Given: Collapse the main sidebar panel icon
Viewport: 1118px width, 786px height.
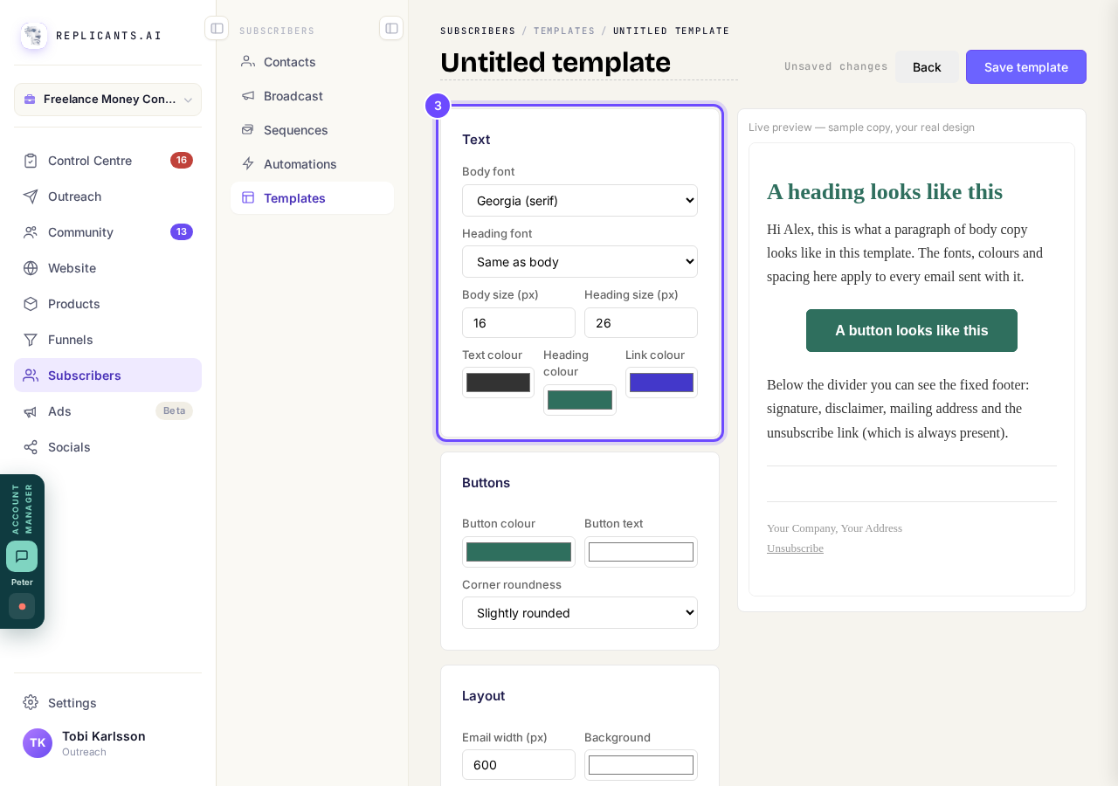Looking at the screenshot, I should point(217,28).
